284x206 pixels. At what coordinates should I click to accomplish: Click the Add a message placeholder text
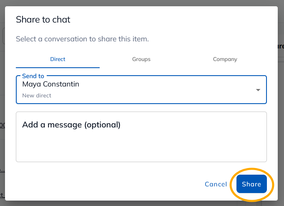point(71,125)
